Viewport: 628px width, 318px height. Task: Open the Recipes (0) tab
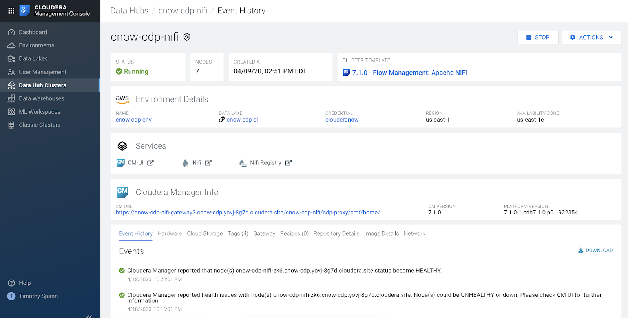pos(294,233)
